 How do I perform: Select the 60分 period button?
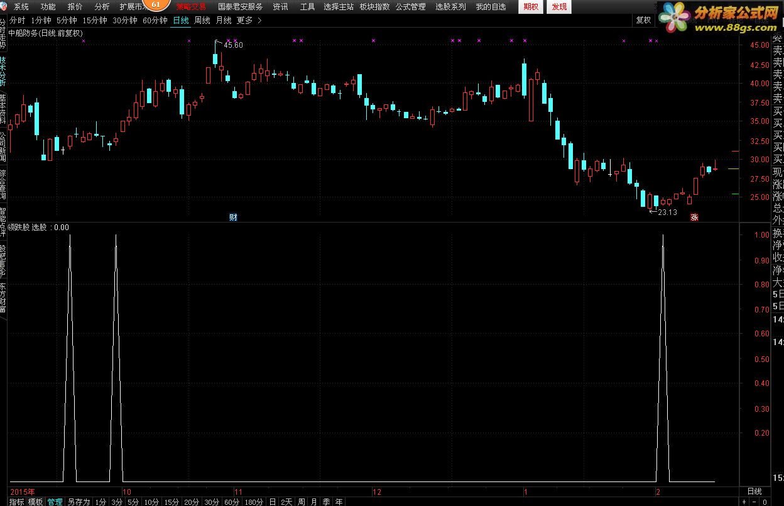pos(232,502)
